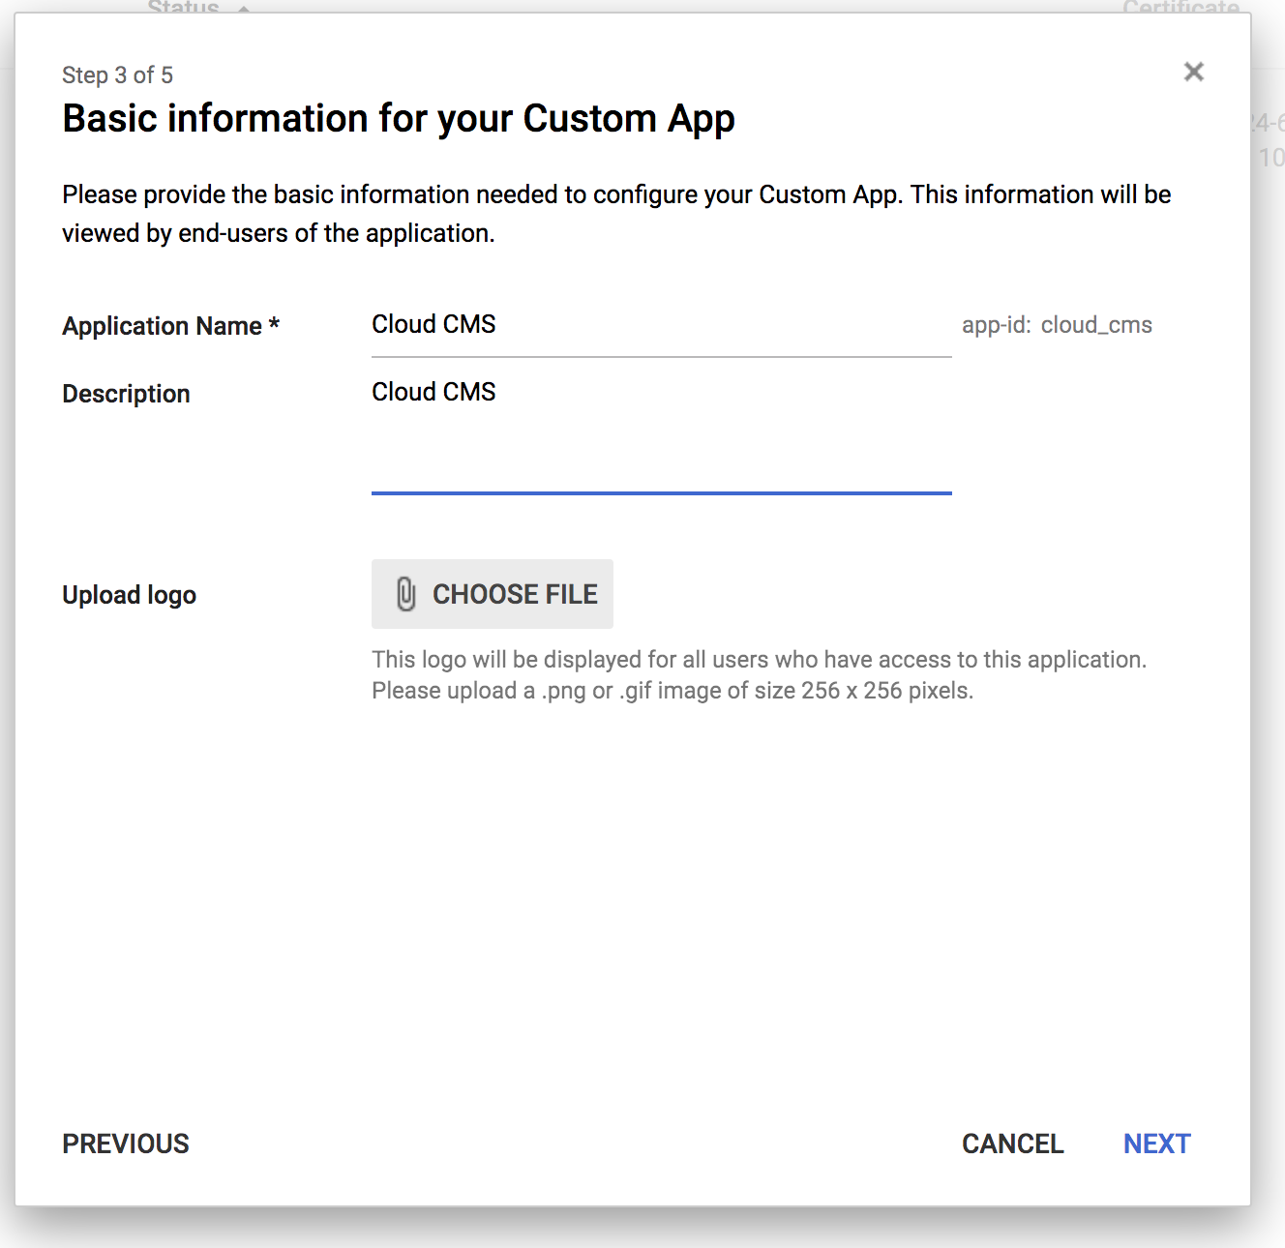Viewport: 1285px width, 1248px height.
Task: Go to the NEXT step
Action: (1156, 1144)
